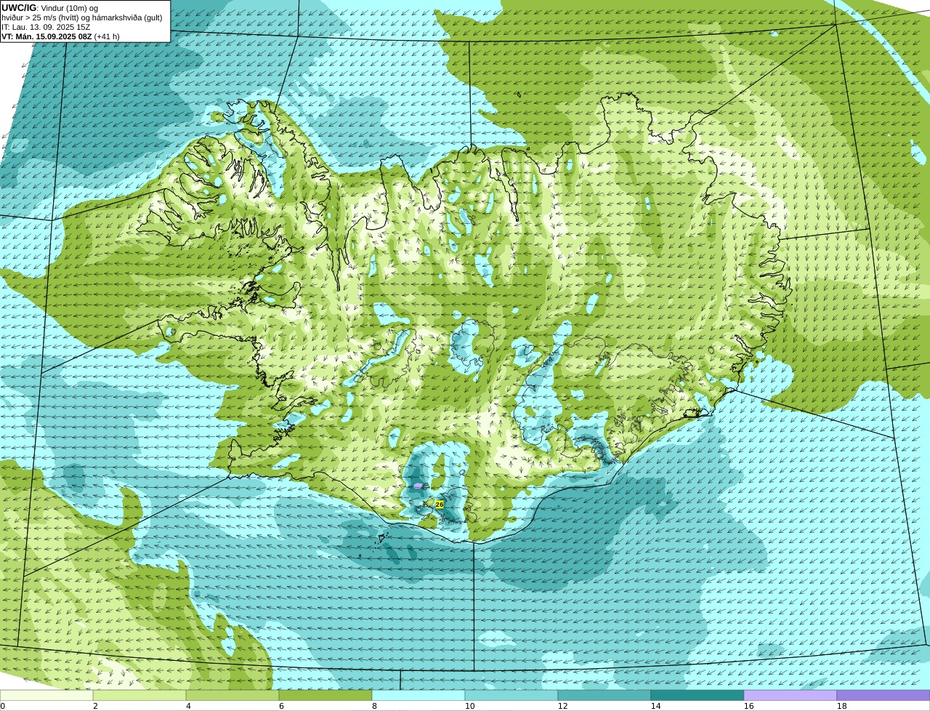Click the '4' scale label
Image resolution: width=930 pixels, height=711 pixels.
[188, 706]
